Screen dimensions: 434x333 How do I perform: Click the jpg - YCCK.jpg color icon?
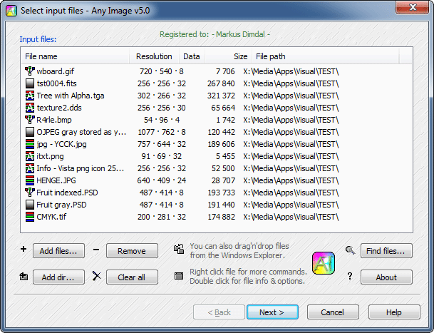coord(30,144)
